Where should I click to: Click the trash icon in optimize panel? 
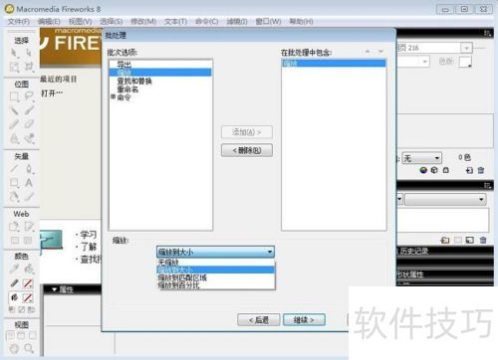(481, 170)
